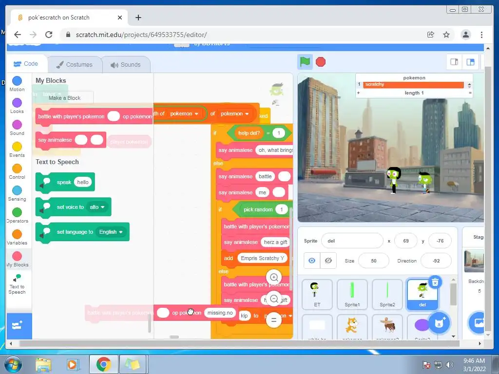
Task: Open the Choose a Backdrop button
Action: pyautogui.click(x=478, y=323)
